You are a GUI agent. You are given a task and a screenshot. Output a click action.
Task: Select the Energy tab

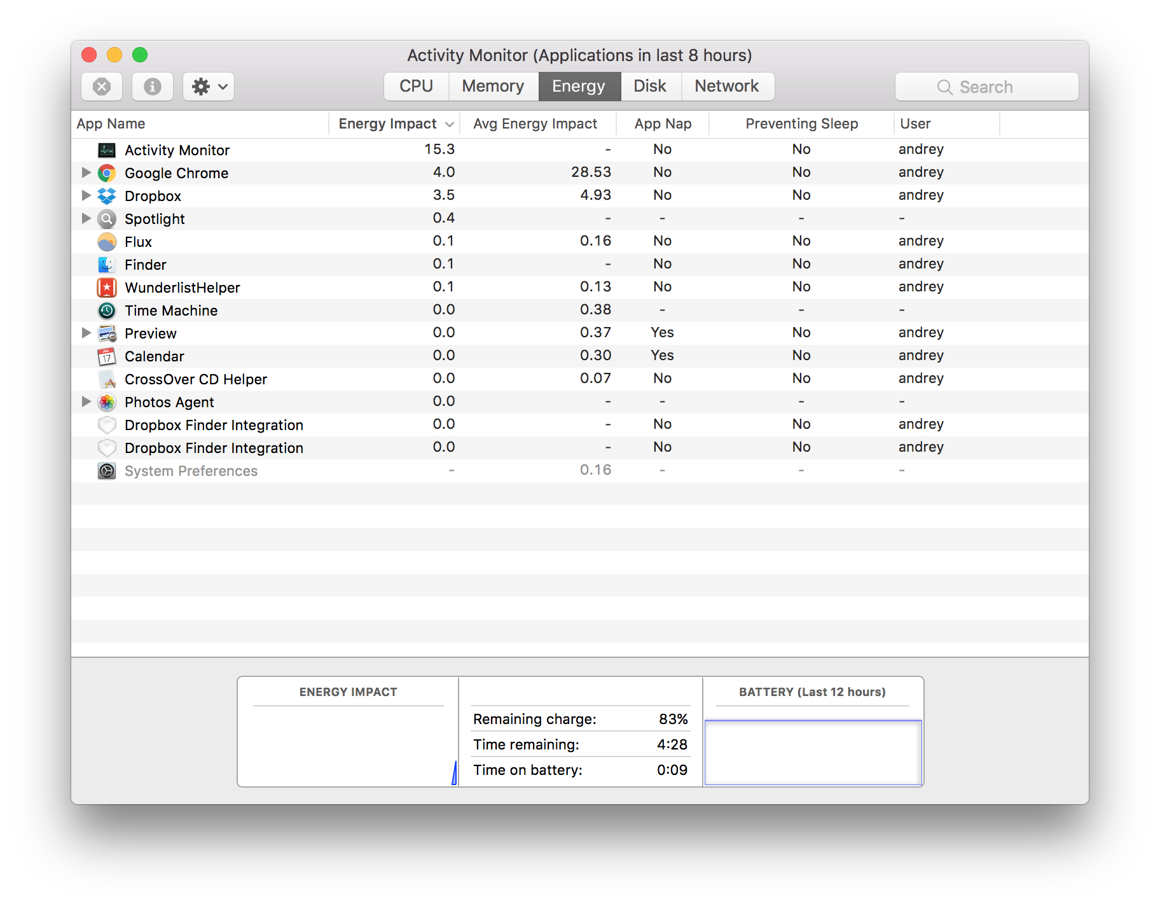[x=579, y=87]
